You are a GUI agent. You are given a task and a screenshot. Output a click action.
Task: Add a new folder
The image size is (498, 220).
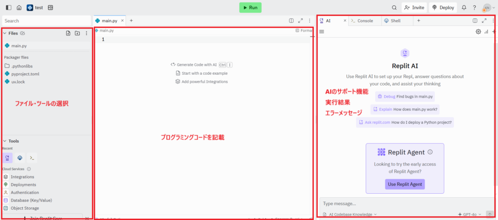[x=77, y=33]
